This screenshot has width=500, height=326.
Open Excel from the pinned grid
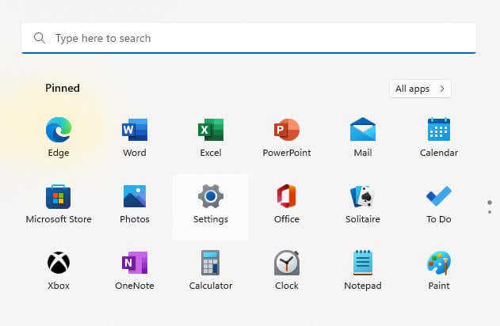pos(211,137)
